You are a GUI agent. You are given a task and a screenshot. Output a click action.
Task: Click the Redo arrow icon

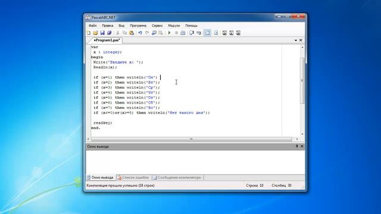(147, 33)
